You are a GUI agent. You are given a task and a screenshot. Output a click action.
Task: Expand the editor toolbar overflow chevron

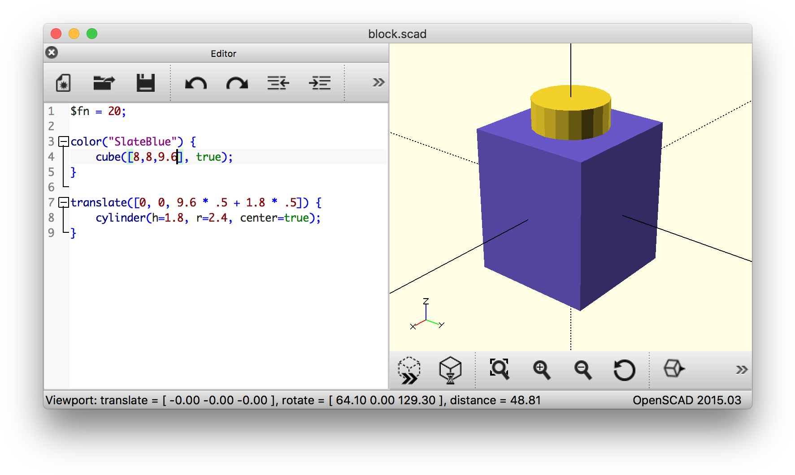[x=379, y=82]
